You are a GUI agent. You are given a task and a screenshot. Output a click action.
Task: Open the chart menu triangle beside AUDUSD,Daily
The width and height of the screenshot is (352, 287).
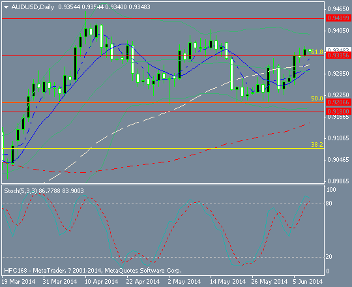click(7, 7)
